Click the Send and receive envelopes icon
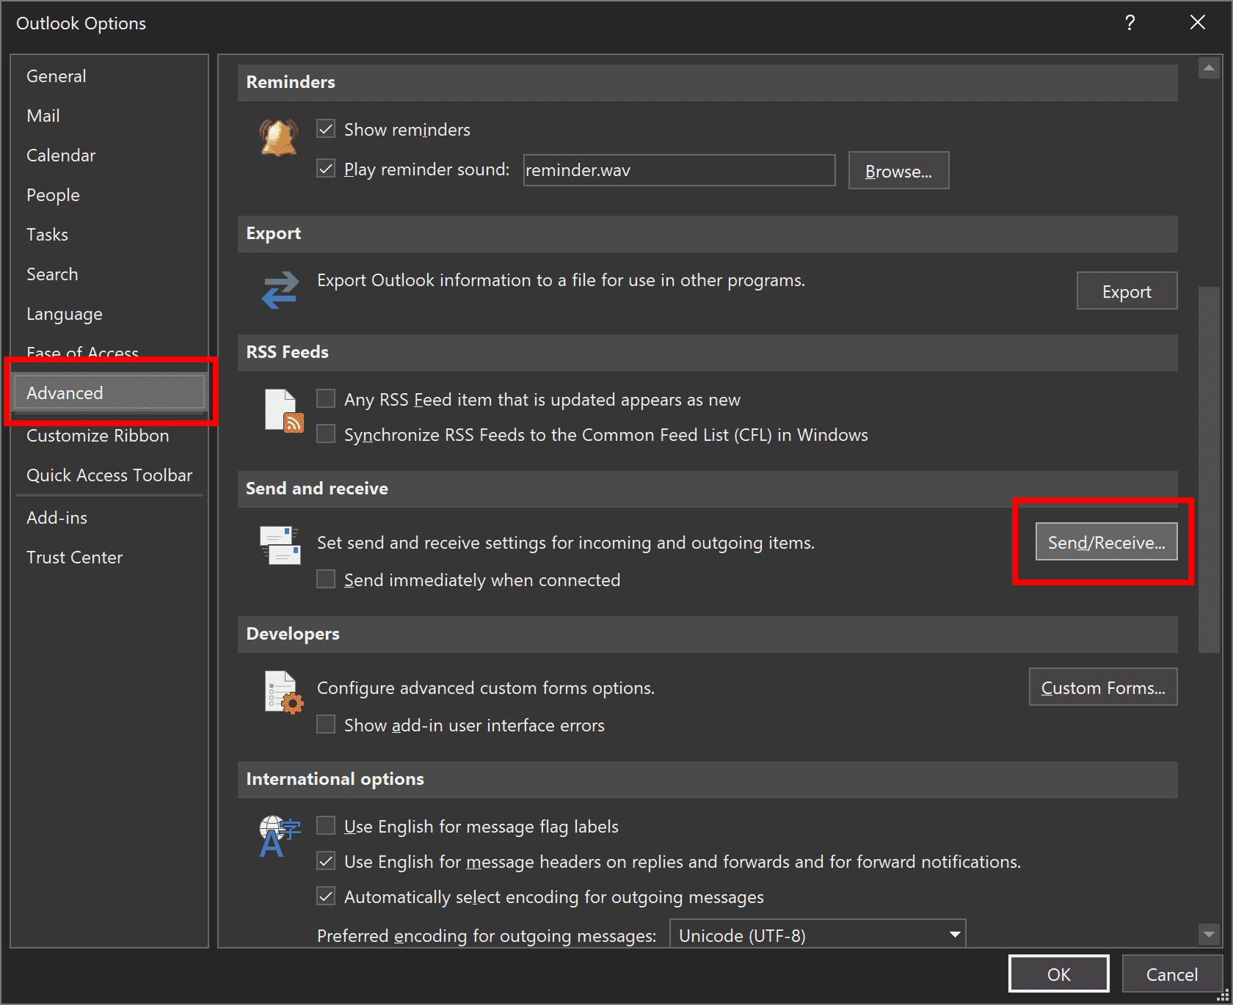The width and height of the screenshot is (1233, 1005). (x=280, y=545)
